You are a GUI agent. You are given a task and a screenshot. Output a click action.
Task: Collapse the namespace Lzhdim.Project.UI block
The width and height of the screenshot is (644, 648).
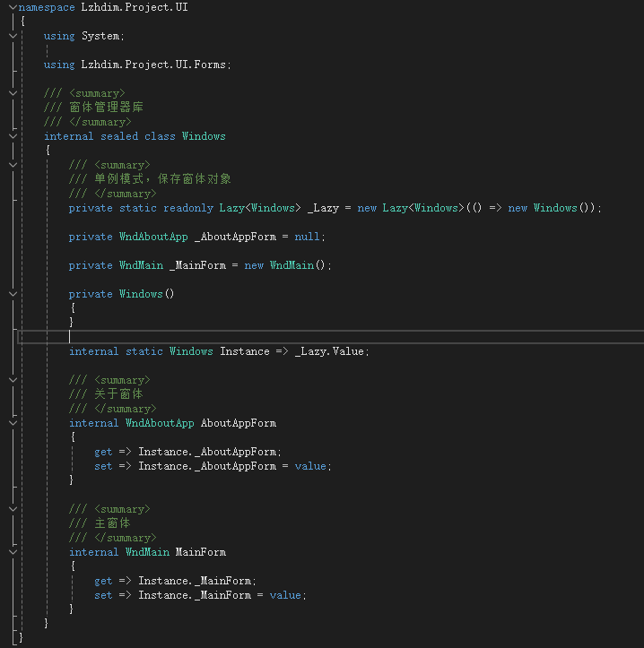(13, 7)
